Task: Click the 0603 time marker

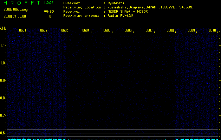Action: 65,30
